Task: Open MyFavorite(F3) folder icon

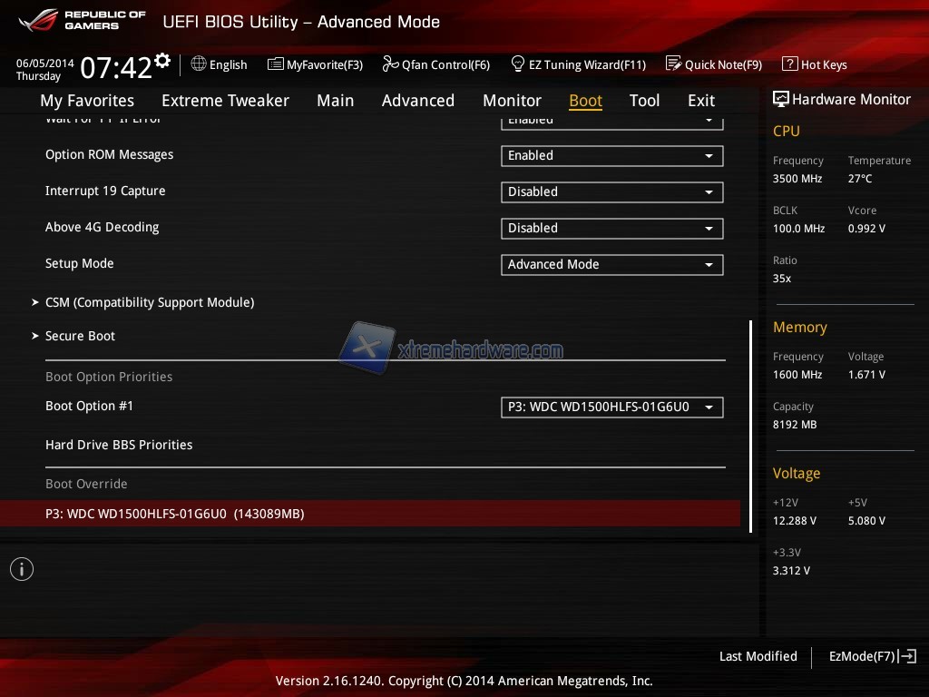Action: click(x=276, y=64)
